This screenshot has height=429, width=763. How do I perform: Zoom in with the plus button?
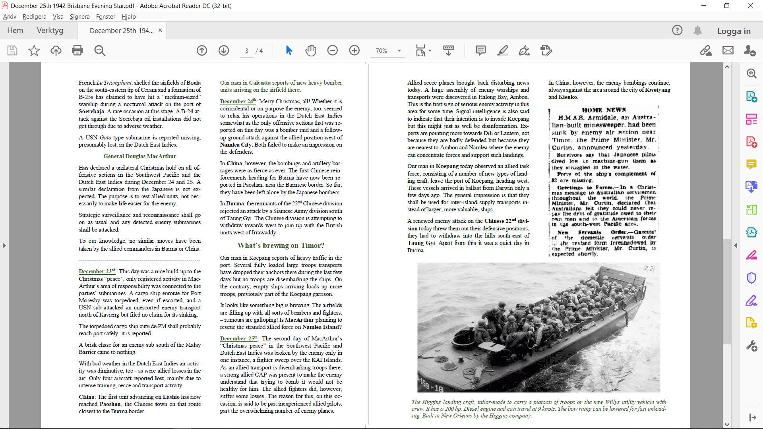click(x=354, y=50)
